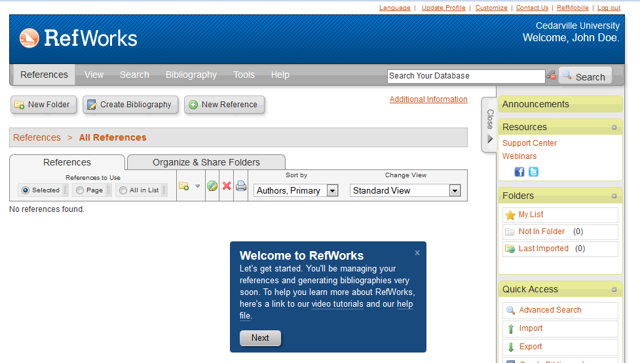640x363 pixels.
Task: Open the Help menu
Action: (x=280, y=75)
